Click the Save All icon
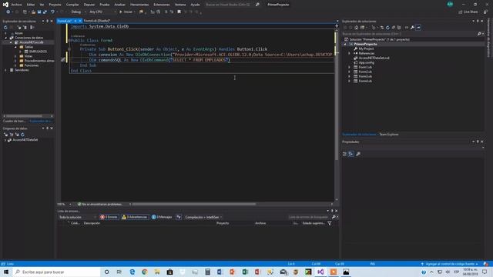493x277 pixels. (45, 12)
